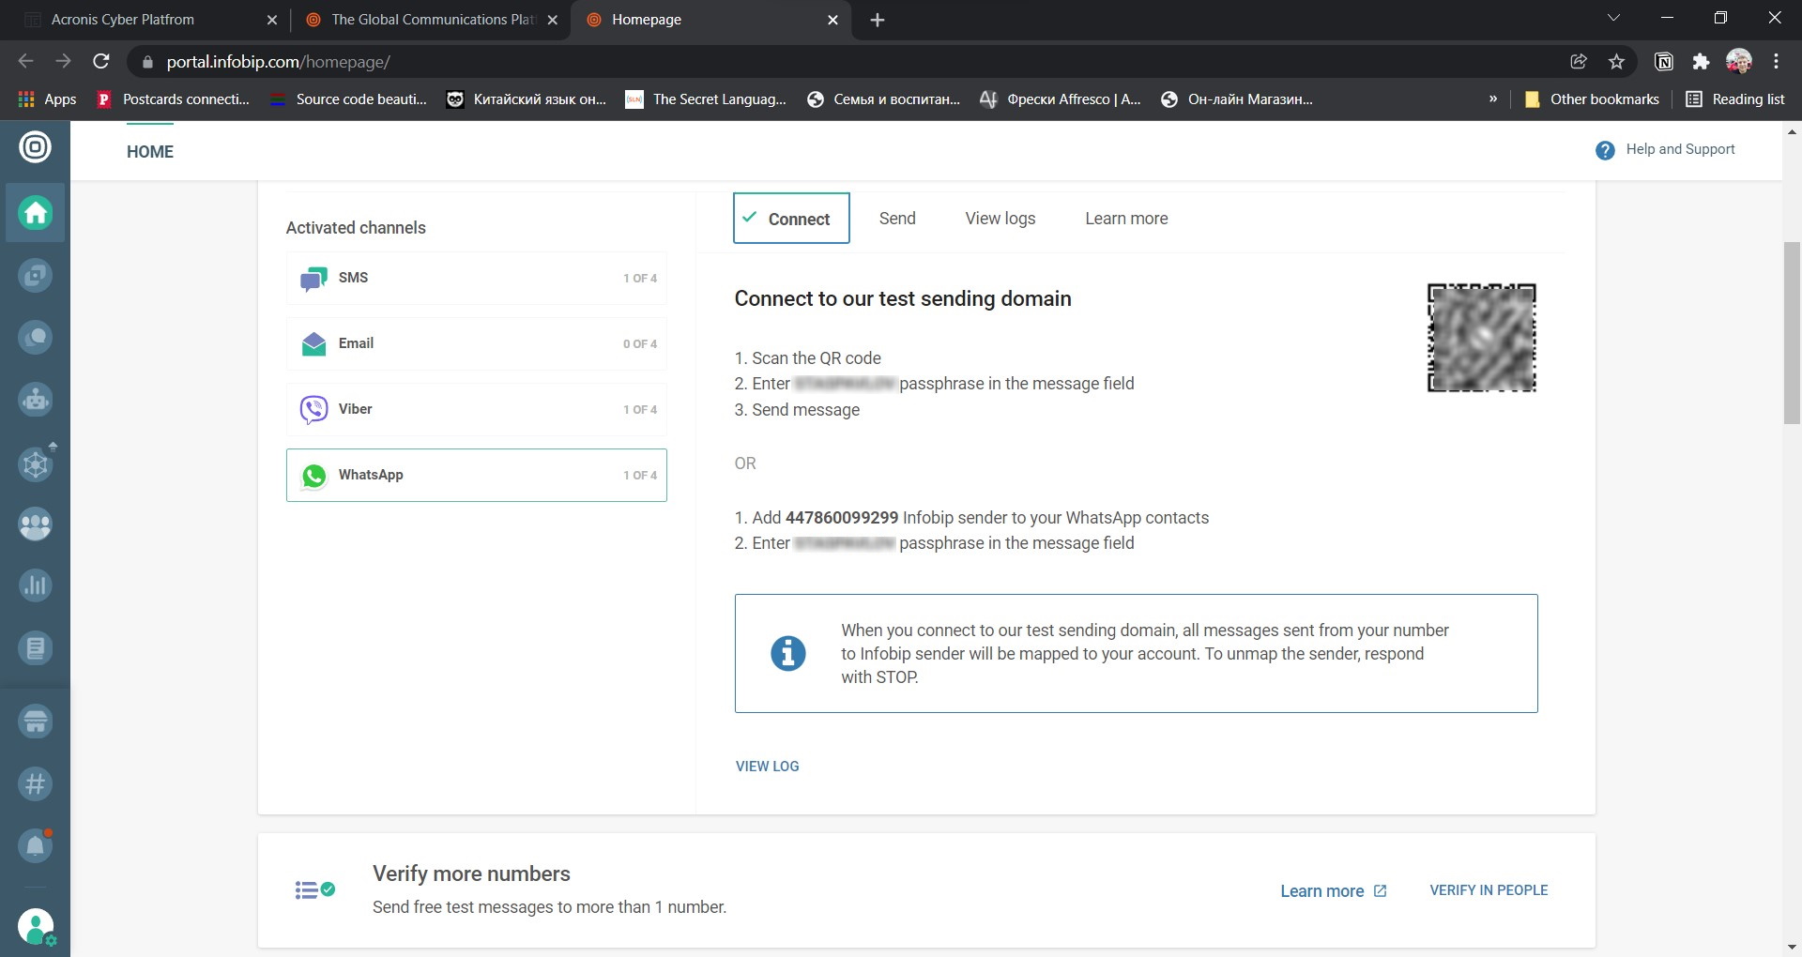Go back with the browser back arrow
Viewport: 1802px width, 957px height.
coord(25,62)
